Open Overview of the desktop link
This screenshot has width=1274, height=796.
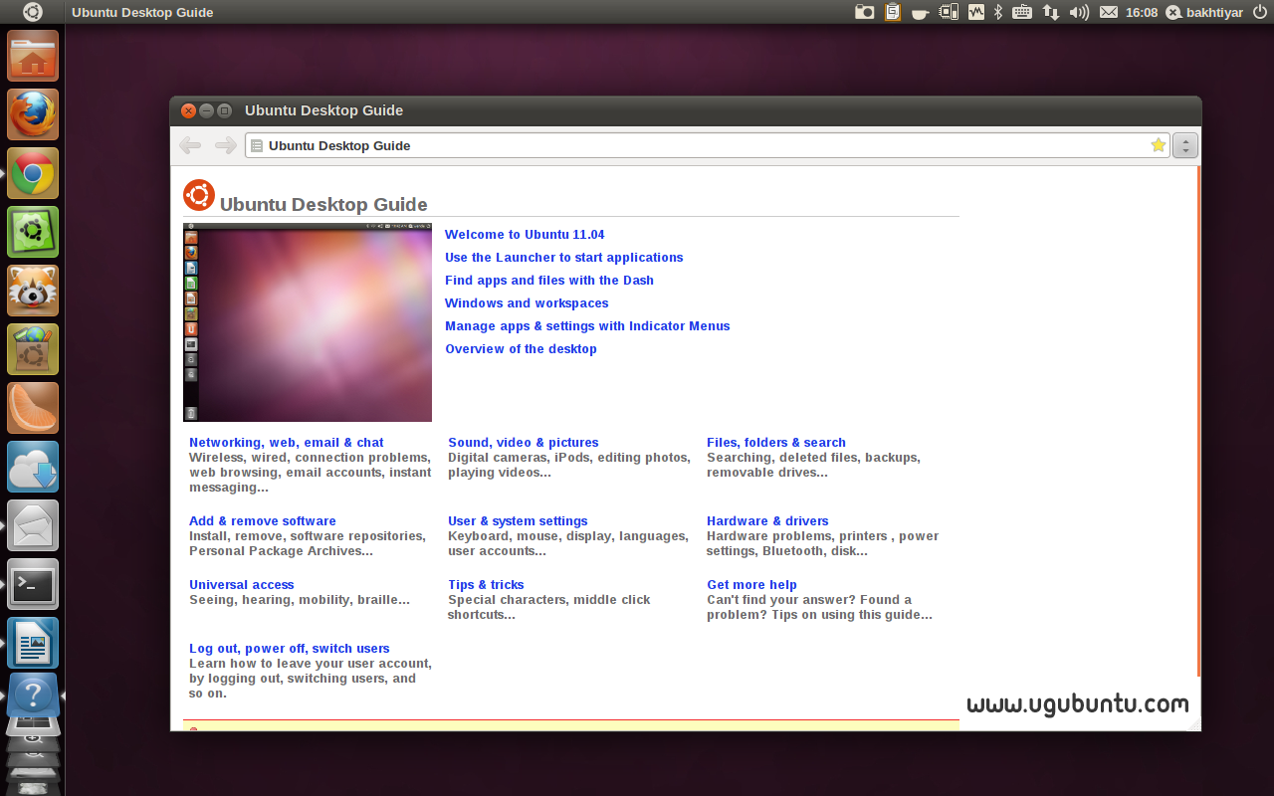coord(521,349)
